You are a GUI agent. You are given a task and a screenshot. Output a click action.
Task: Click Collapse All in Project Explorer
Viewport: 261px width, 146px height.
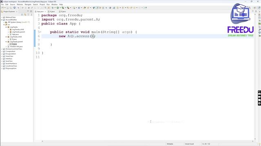(22, 15)
